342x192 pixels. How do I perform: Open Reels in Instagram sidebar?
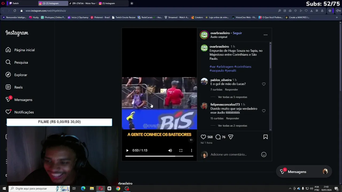(x=14, y=87)
